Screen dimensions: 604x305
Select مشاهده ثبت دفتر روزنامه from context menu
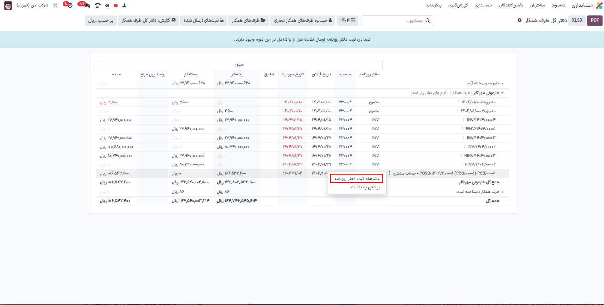357,179
